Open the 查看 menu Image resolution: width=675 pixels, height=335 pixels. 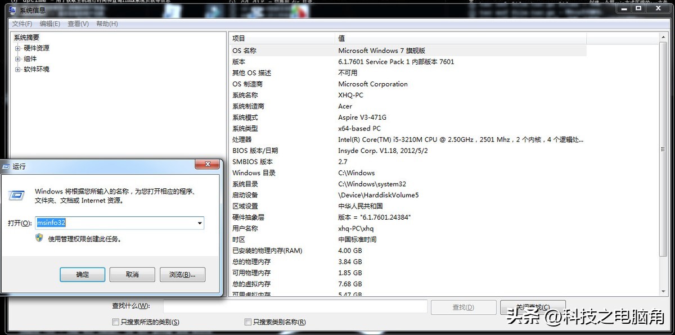click(x=78, y=24)
